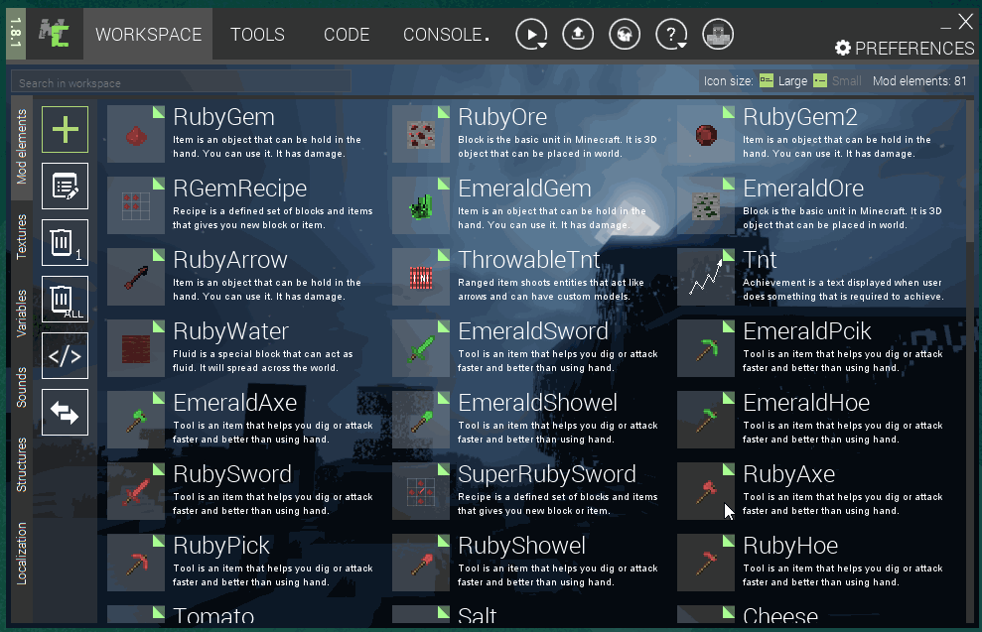982x632 pixels.
Task: Select the RubyWater fluid icon
Action: [136, 348]
